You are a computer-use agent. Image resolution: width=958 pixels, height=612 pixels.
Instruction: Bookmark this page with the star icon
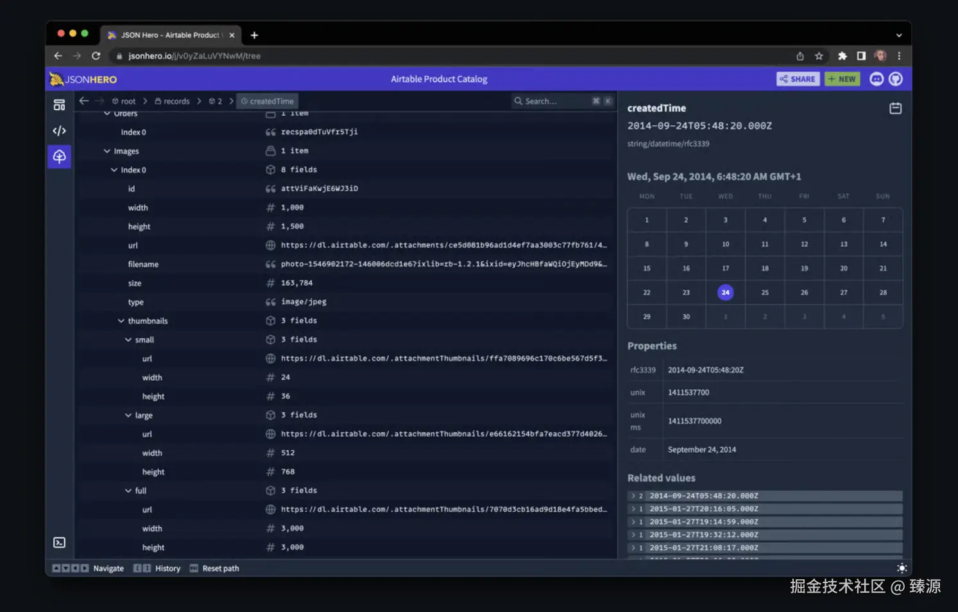click(819, 56)
